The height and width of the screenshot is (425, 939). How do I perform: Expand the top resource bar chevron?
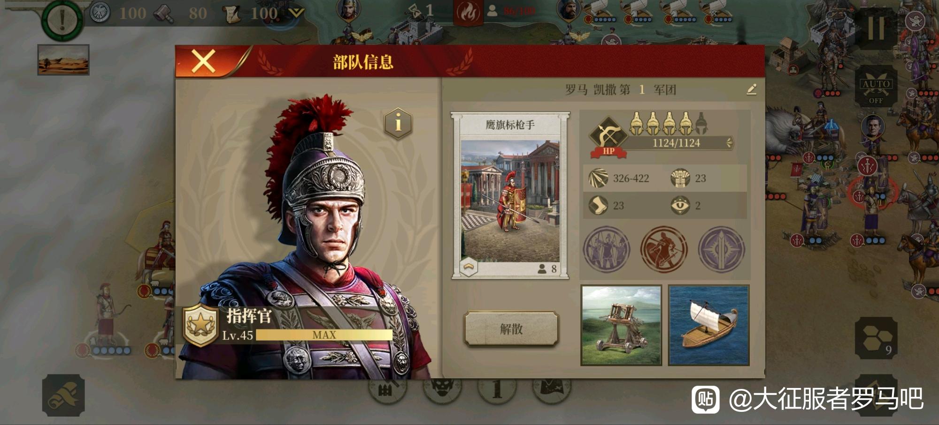tap(296, 13)
